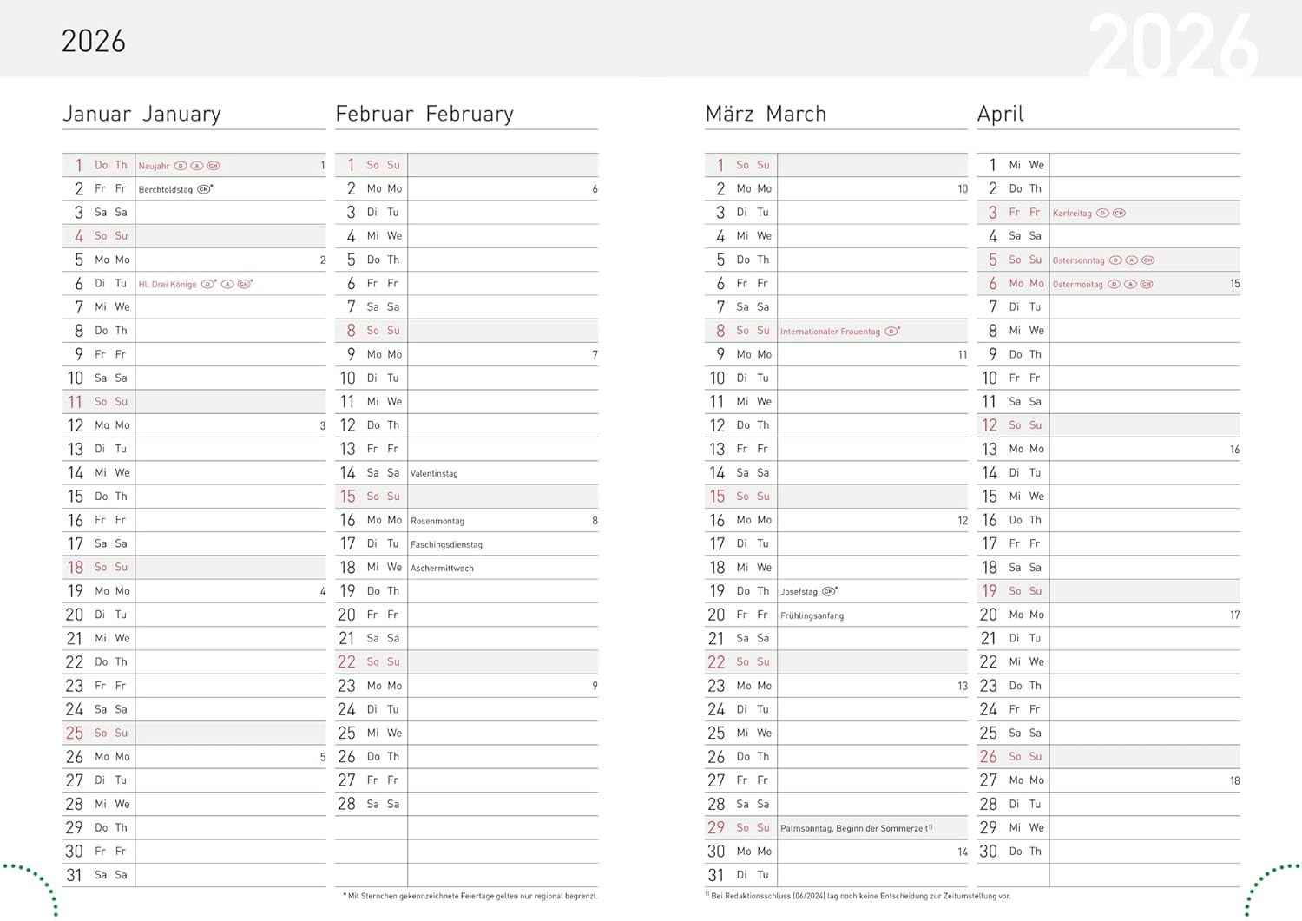This screenshot has width=1302, height=921.
Task: Click the A icon beside Neujahr
Action: pos(197,166)
